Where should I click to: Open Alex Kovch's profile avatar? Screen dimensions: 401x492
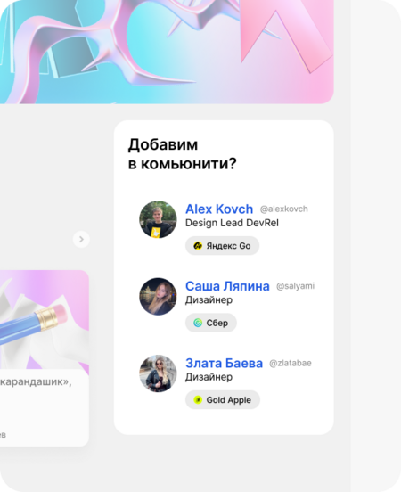pyautogui.click(x=158, y=219)
